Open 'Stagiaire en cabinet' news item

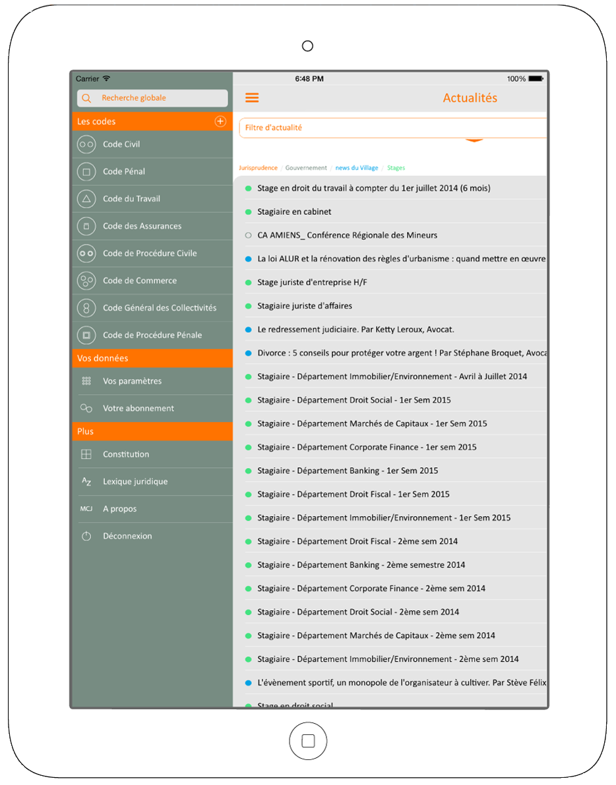[390, 212]
